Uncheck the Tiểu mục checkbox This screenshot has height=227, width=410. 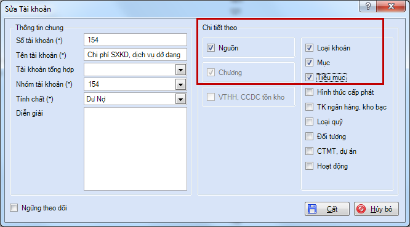point(309,78)
